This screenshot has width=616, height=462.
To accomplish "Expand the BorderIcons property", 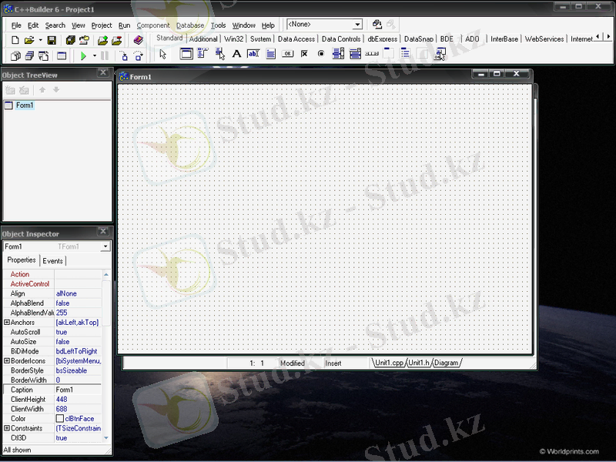I will click(x=7, y=360).
